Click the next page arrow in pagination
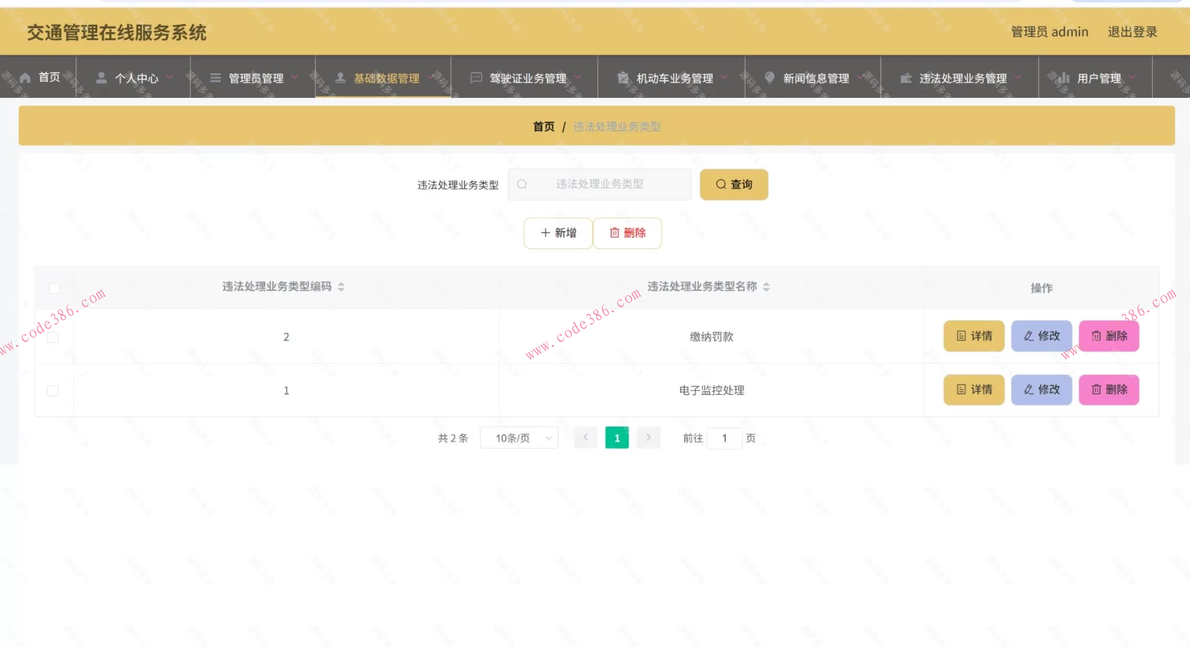This screenshot has height=647, width=1190. [x=648, y=437]
